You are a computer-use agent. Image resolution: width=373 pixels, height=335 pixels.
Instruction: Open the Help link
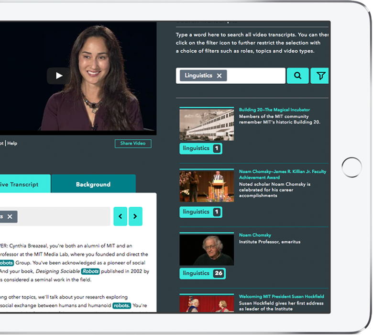12,144
